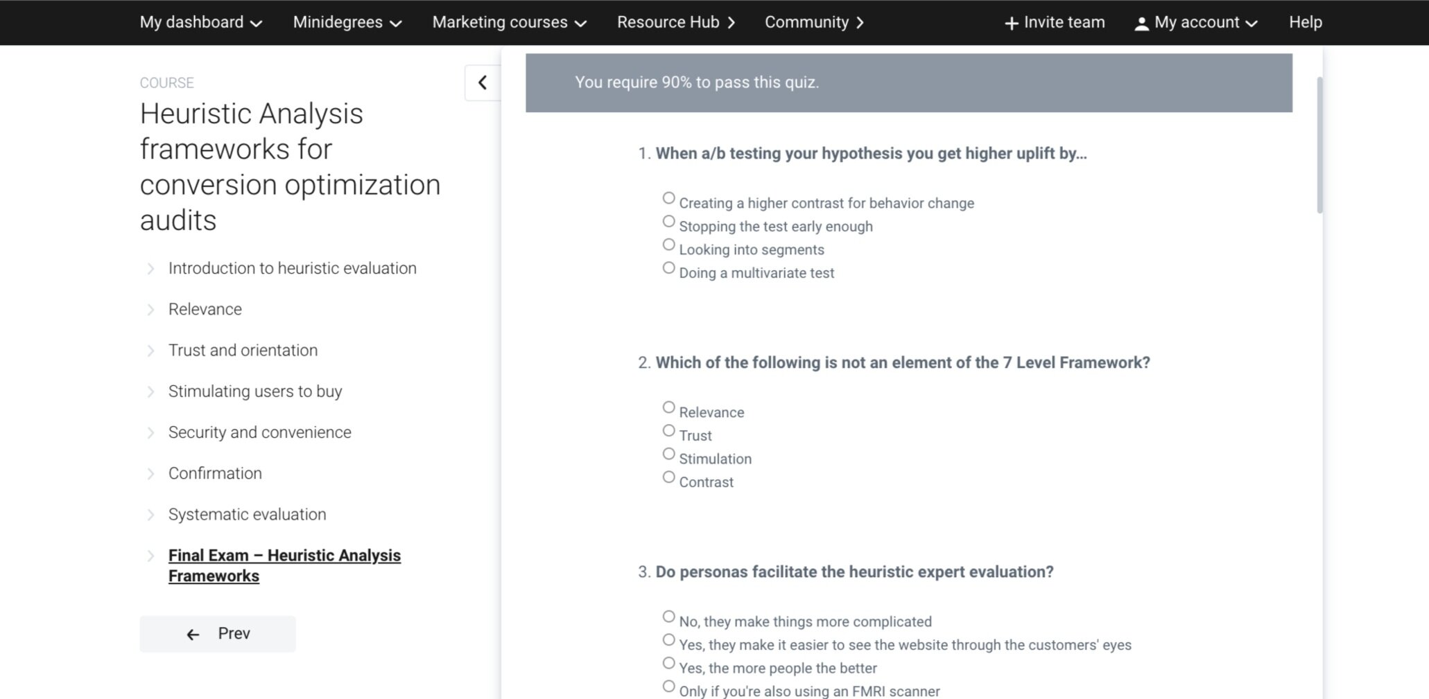The height and width of the screenshot is (699, 1429).
Task: Choose the Contrast answer option
Action: (668, 477)
